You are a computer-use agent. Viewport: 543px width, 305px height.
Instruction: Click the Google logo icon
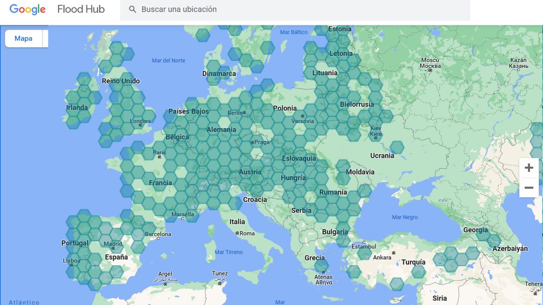[x=27, y=9]
